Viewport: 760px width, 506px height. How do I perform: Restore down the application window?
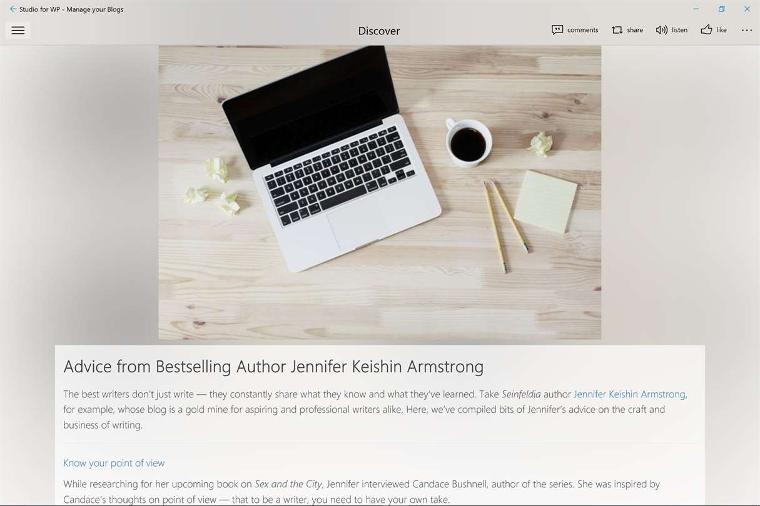(721, 9)
